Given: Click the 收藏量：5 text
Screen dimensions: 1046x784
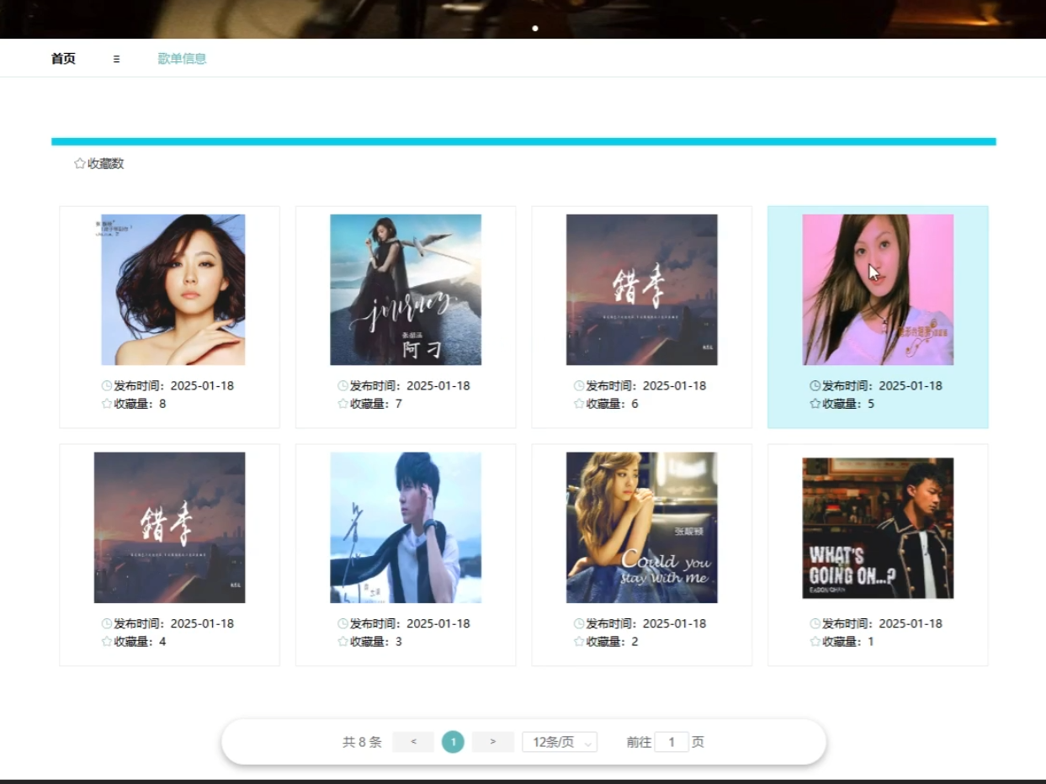Looking at the screenshot, I should [x=848, y=404].
